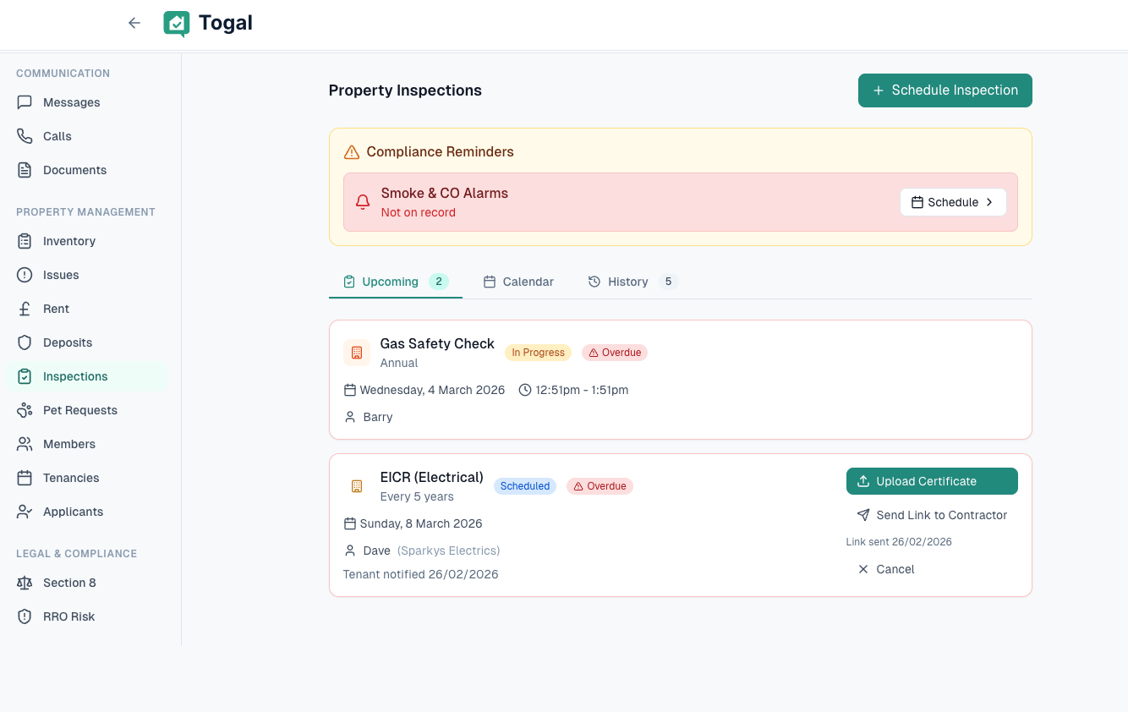
Task: Click Upload Certificate for EICR
Action: [931, 481]
